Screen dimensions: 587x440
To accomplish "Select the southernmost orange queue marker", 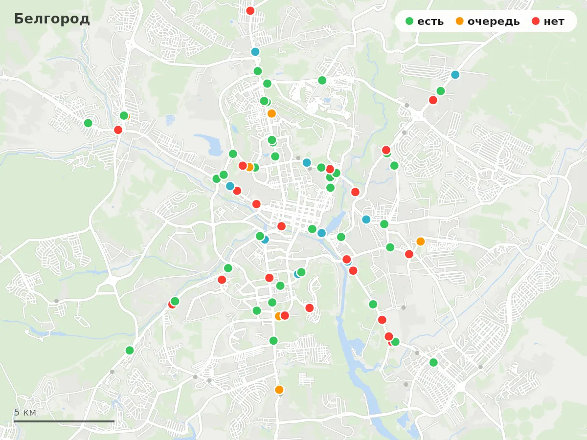I will coord(279,390).
